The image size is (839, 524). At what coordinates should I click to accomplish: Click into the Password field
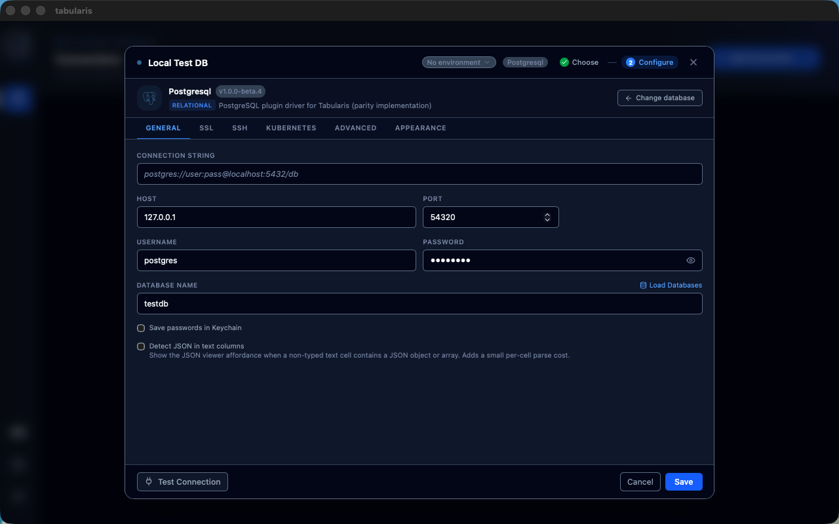pyautogui.click(x=562, y=261)
